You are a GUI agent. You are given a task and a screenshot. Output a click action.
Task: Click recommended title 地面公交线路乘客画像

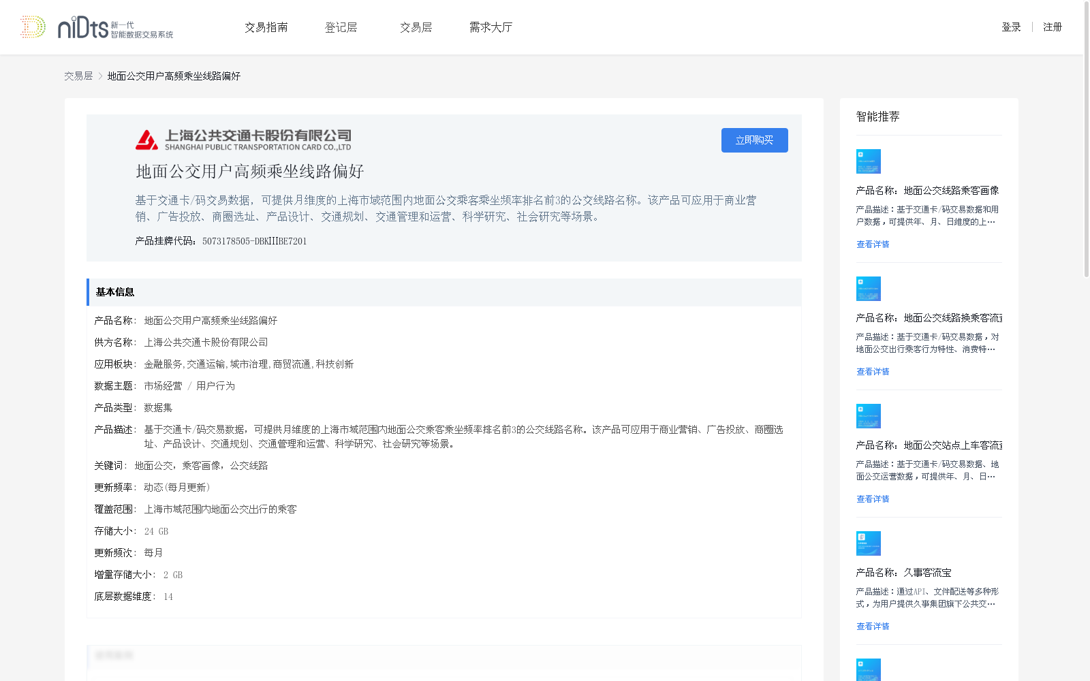[952, 191]
